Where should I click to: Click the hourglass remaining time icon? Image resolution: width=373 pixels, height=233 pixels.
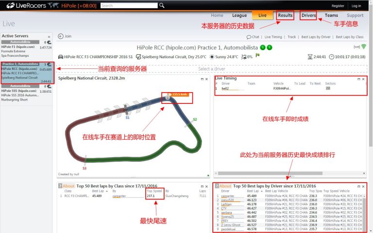[310, 57]
